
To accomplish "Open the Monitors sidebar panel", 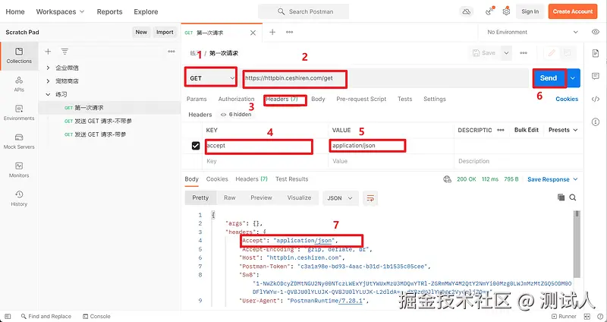I will click(x=19, y=169).
